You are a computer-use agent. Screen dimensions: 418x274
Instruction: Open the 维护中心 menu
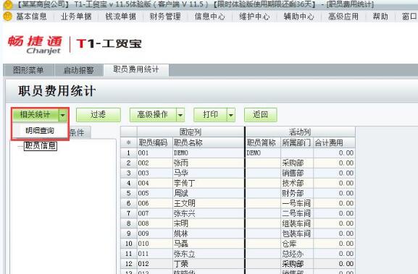(x=254, y=17)
